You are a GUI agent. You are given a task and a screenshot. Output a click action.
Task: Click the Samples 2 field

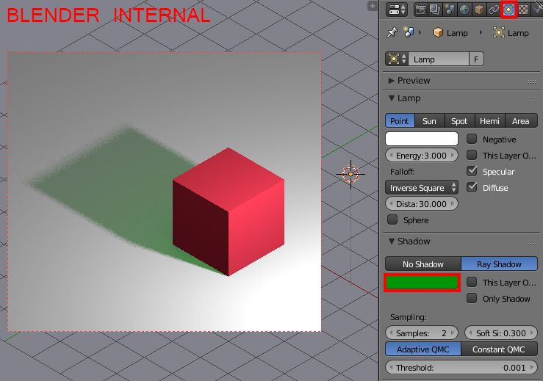tap(422, 333)
